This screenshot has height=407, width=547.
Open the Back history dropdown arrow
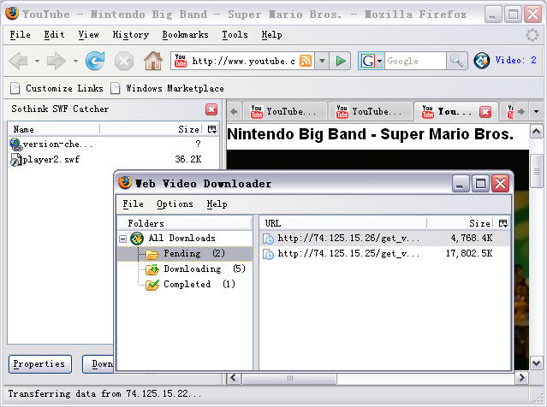pos(37,61)
